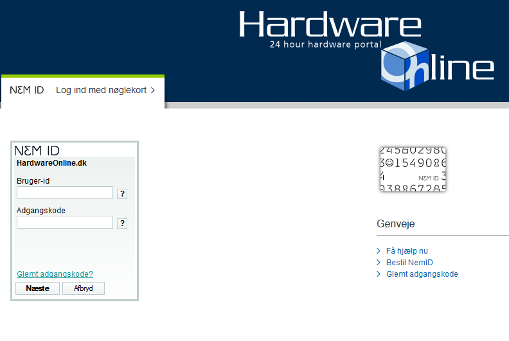Open Glemt adgangskode? link in login box
The height and width of the screenshot is (341, 509).
[x=55, y=274]
